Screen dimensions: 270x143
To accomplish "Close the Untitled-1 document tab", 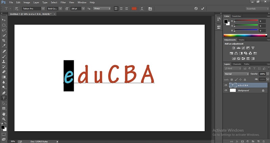I will 54,14.
